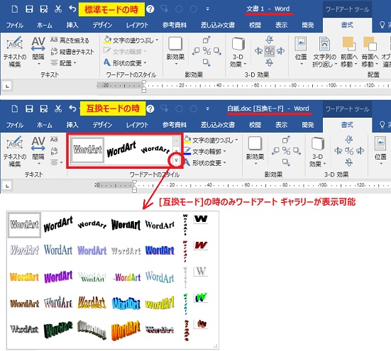The height and width of the screenshot is (351, 391).
Task: Nudge shadow right in standard-mode ribbon
Action: click(x=217, y=51)
